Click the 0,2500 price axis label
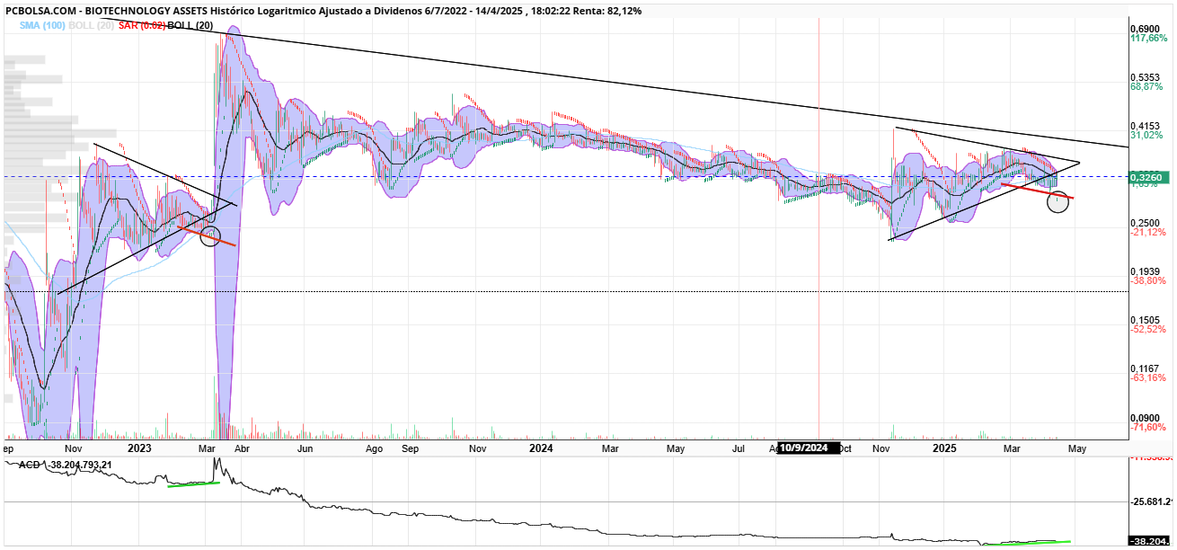1177x550 pixels. tap(1145, 223)
